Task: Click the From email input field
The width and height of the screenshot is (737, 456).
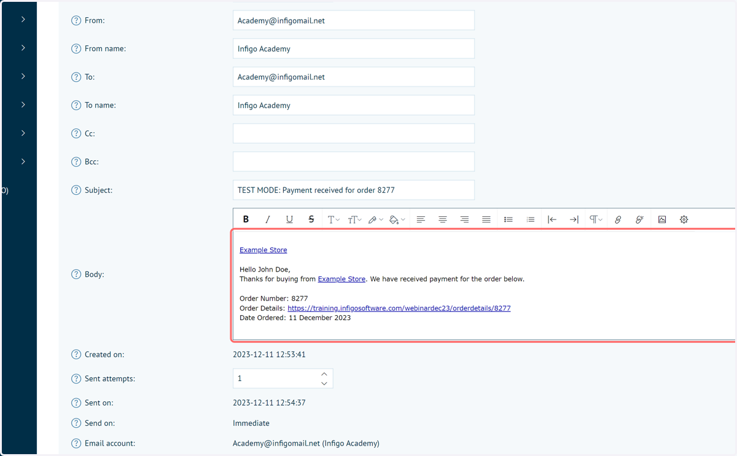Action: (354, 20)
